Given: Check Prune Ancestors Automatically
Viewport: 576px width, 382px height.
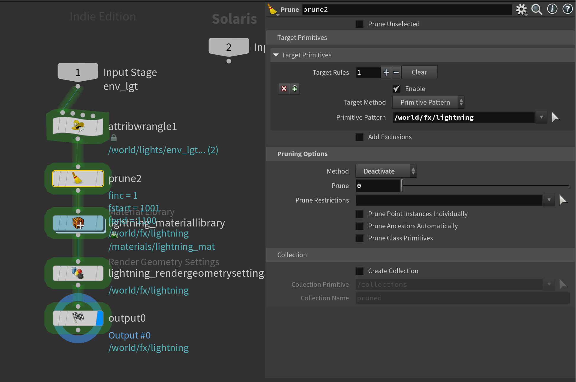Looking at the screenshot, I should tap(359, 226).
